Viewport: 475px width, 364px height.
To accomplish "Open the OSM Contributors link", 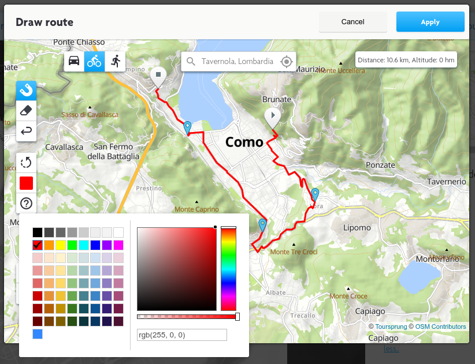I will coord(440,327).
